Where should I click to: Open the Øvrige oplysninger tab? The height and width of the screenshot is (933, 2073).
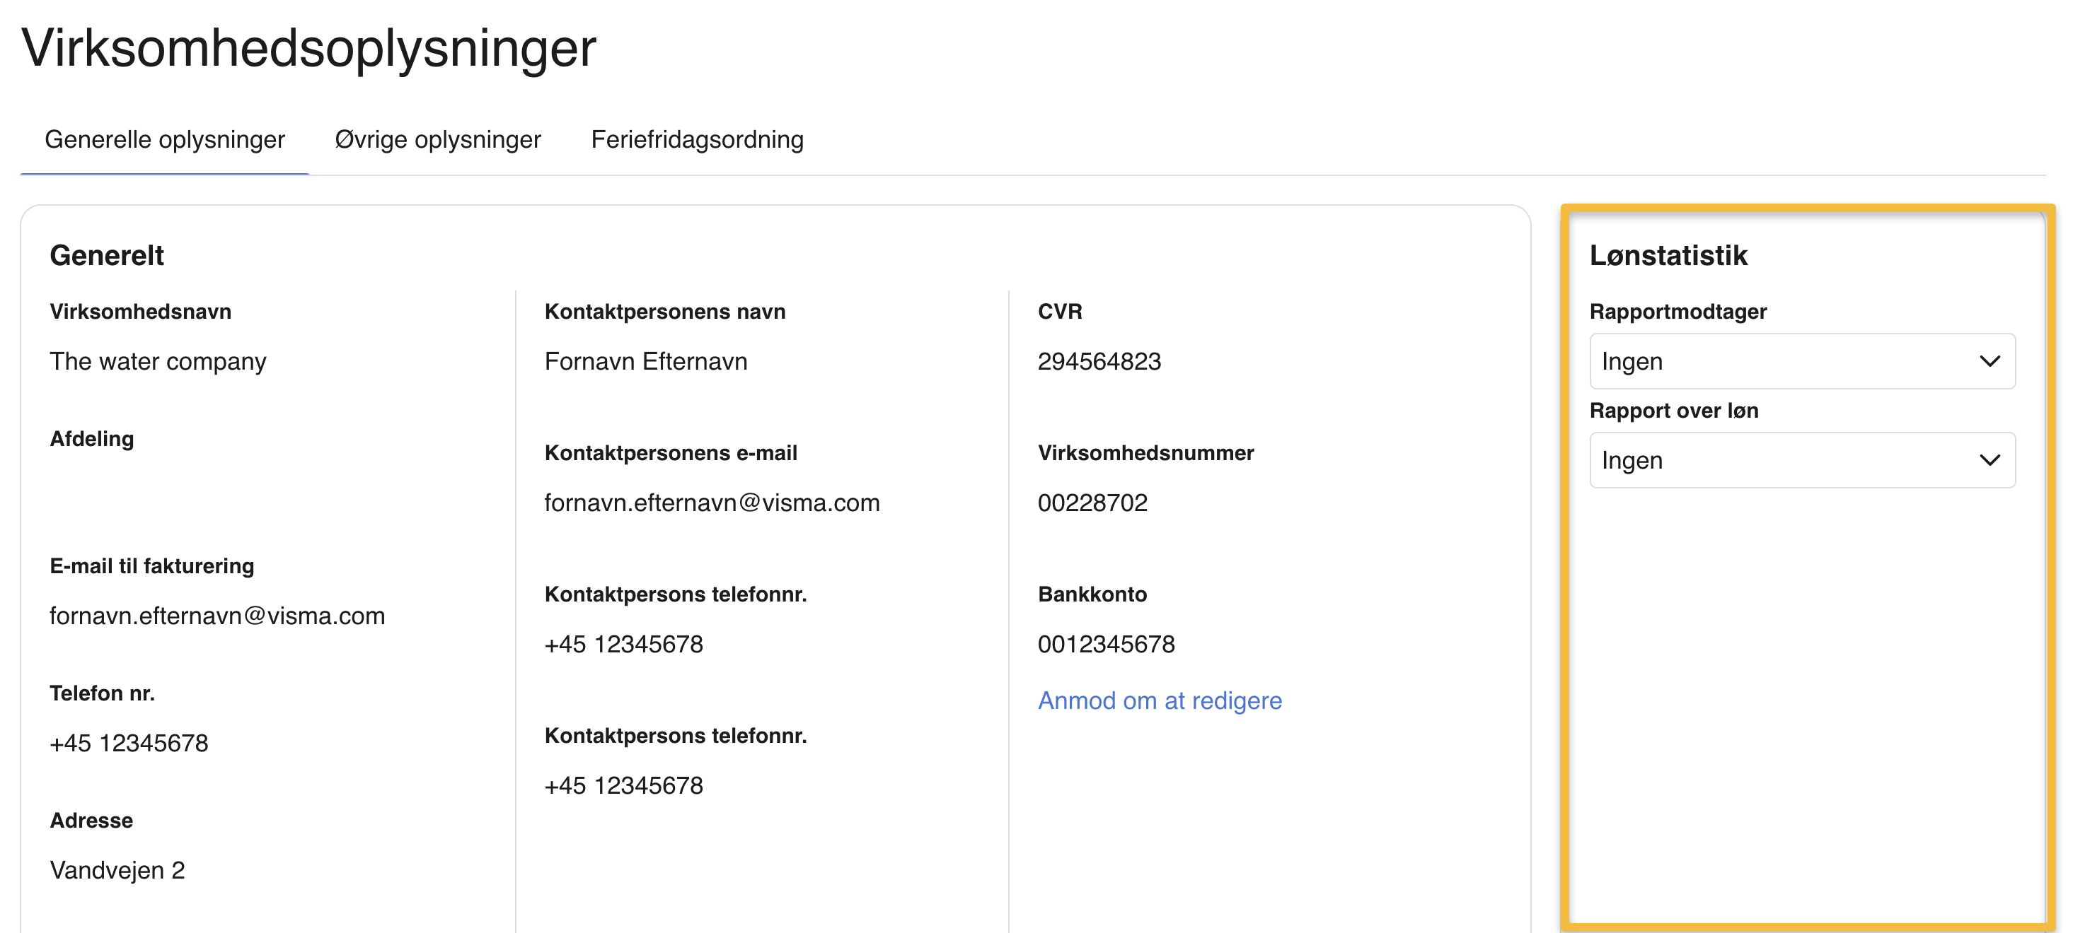tap(438, 139)
